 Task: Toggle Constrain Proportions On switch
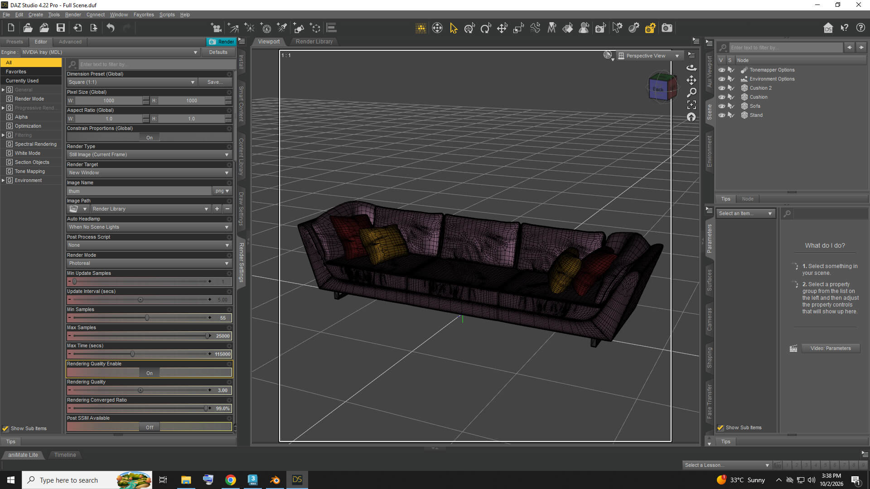click(x=150, y=137)
